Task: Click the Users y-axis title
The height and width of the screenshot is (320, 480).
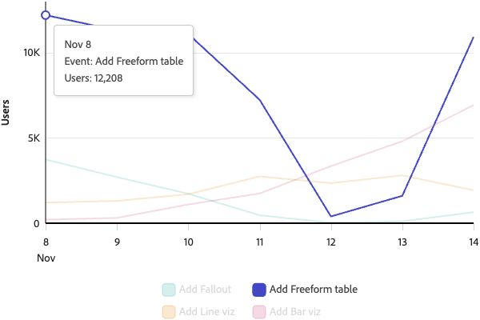Action: [6, 112]
